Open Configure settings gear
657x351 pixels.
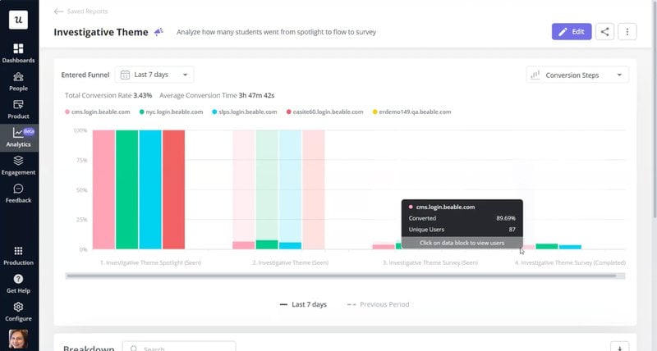(x=18, y=311)
